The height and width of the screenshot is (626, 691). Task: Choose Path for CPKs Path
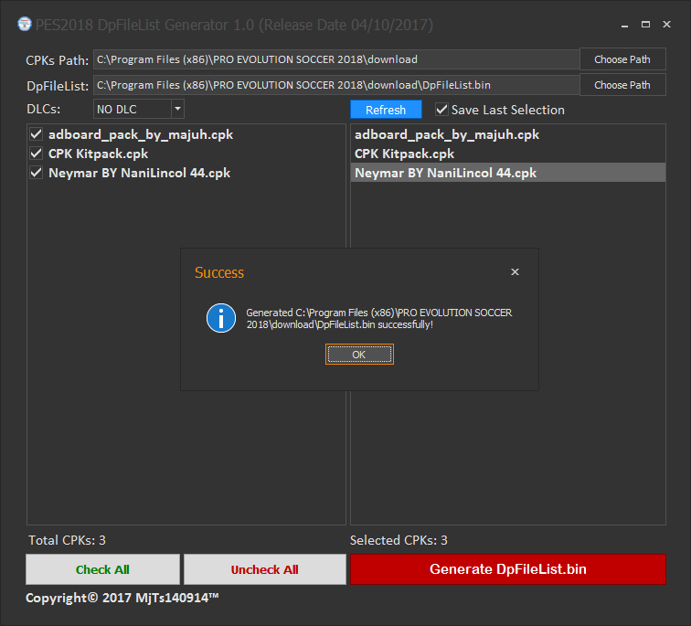[622, 59]
